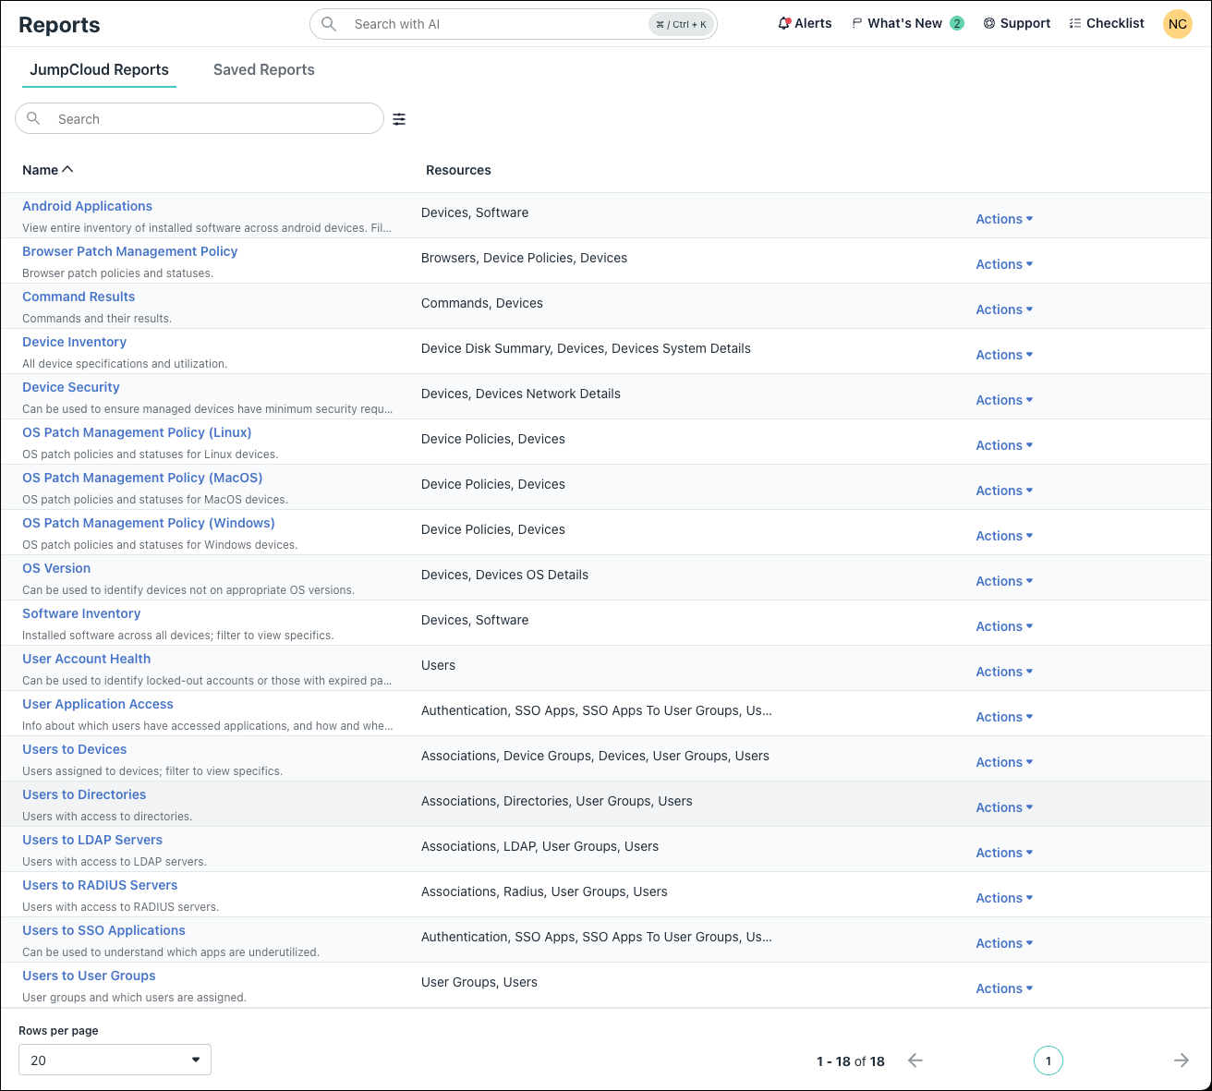Open the NC user avatar
The height and width of the screenshot is (1091, 1212).
1178,24
